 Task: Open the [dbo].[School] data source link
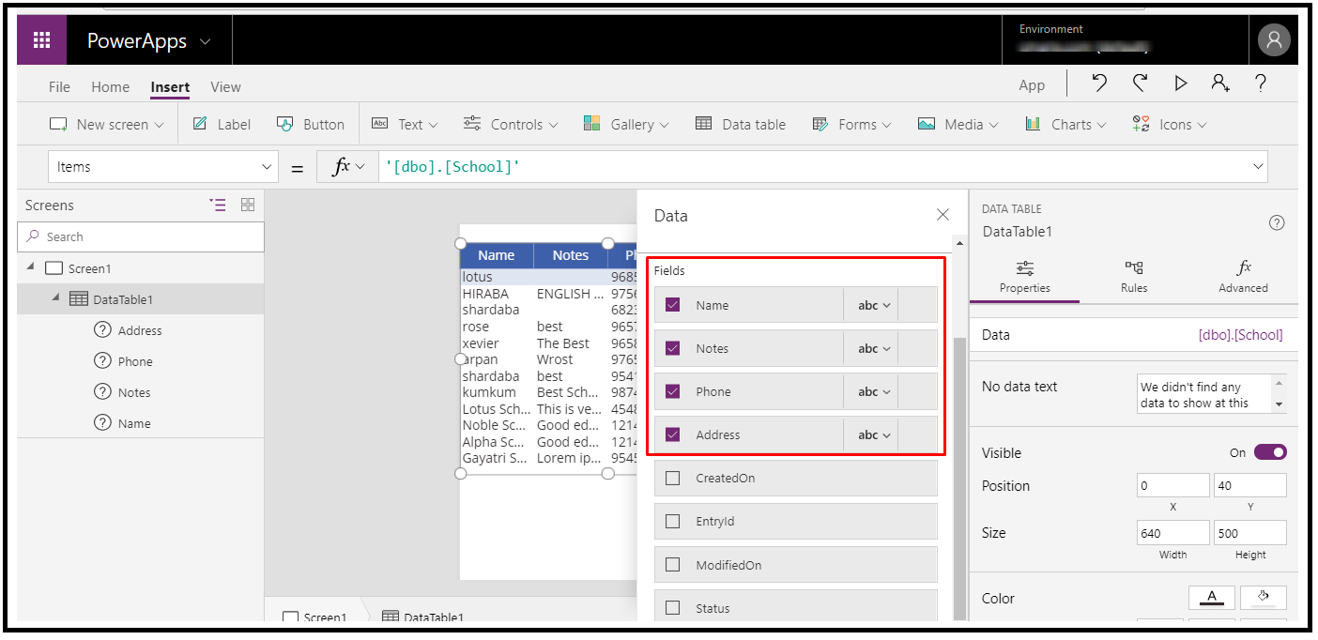[x=1240, y=335]
